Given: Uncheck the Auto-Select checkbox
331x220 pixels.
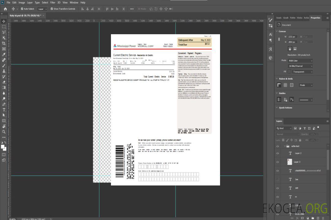Looking at the screenshot, I should click(x=22, y=9).
